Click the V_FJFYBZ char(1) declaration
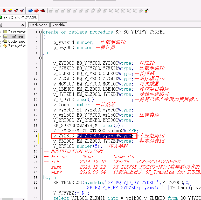The width and height of the screenshot is (201, 200). tap(74, 99)
